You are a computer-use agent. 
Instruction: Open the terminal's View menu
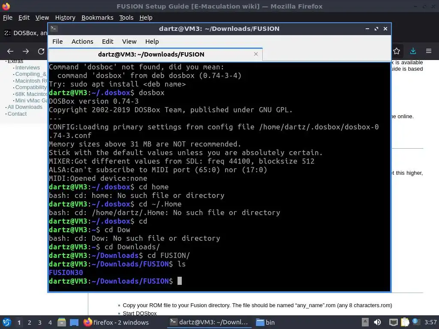pyautogui.click(x=129, y=42)
